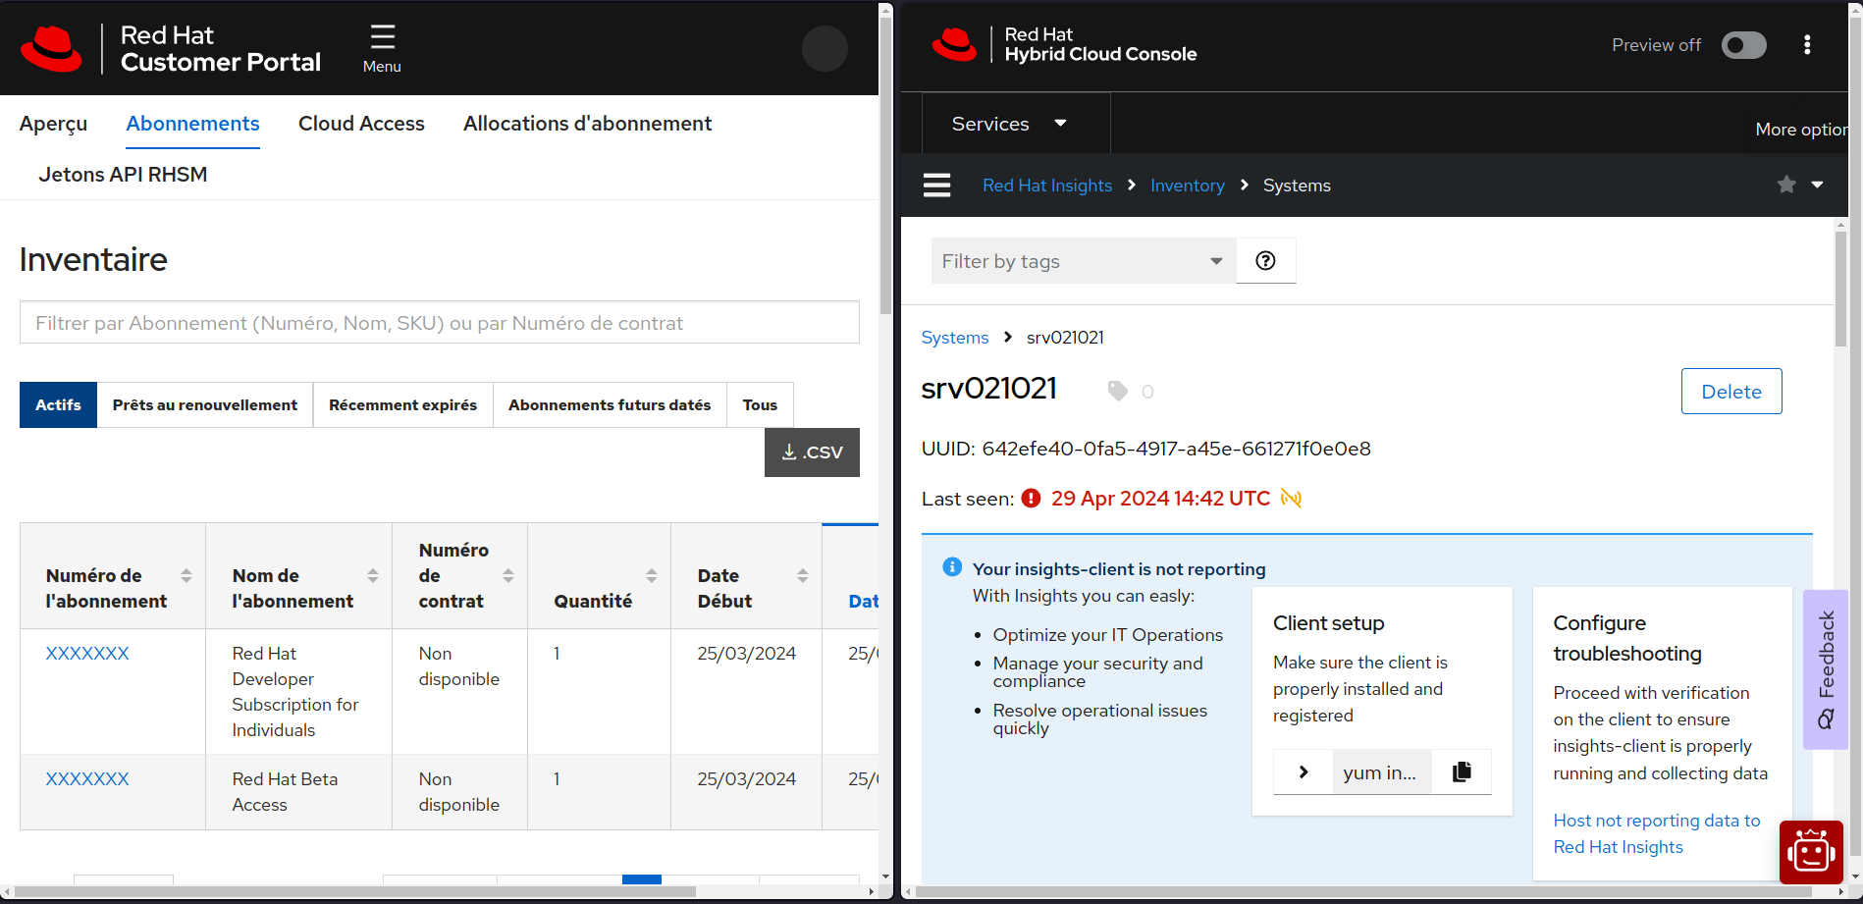Image resolution: width=1863 pixels, height=904 pixels.
Task: Open the Cloud Access tab
Action: click(361, 124)
